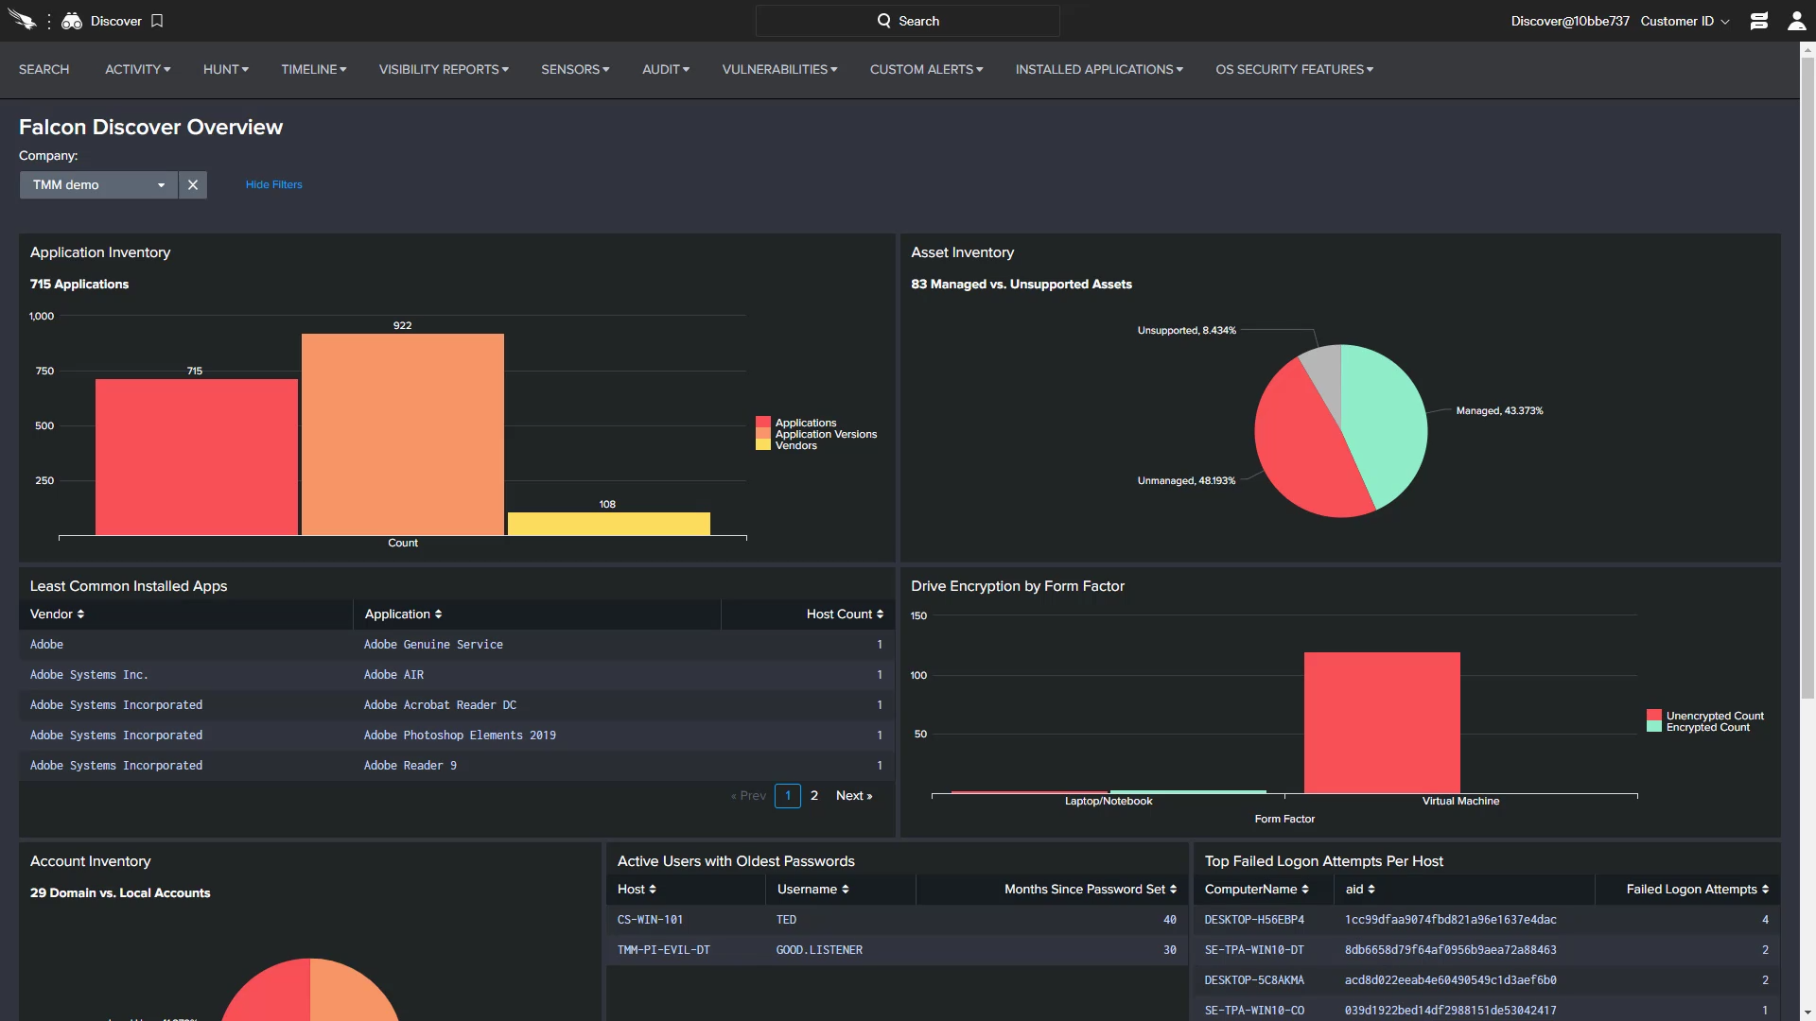Select username TED
Image resolution: width=1816 pixels, height=1021 pixels.
[x=786, y=920]
